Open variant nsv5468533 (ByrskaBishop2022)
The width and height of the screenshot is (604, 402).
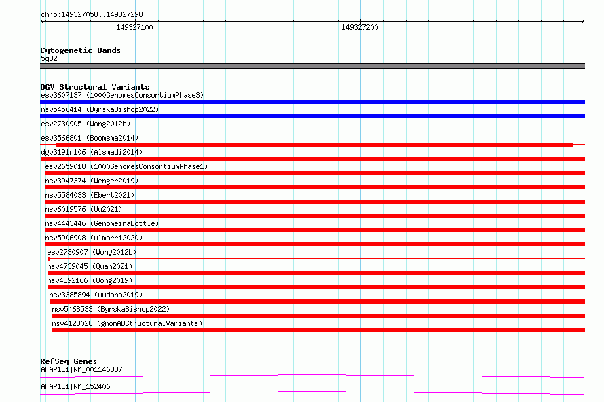pos(111,309)
